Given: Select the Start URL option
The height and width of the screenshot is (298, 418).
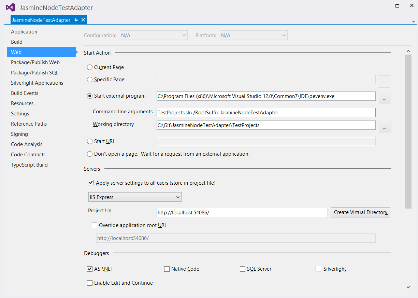Looking at the screenshot, I should 89,141.
